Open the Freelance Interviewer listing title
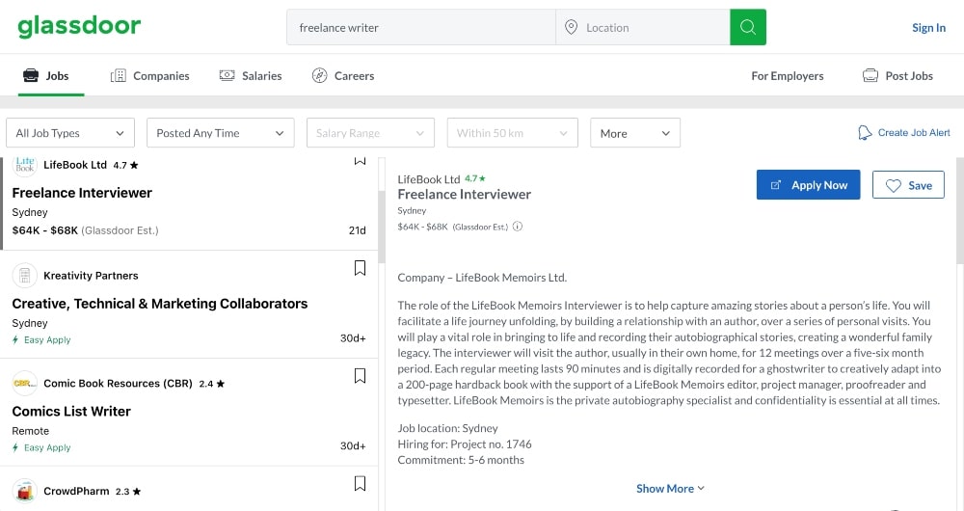The height and width of the screenshot is (511, 964). click(82, 193)
